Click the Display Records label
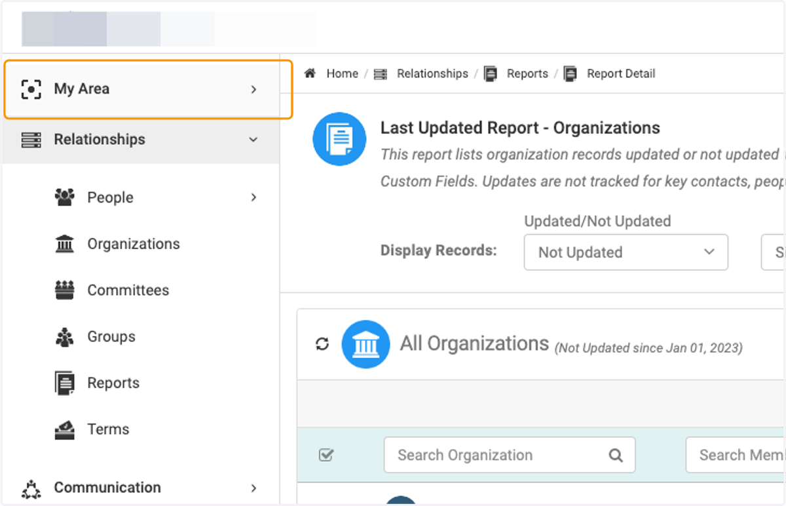 (x=439, y=250)
